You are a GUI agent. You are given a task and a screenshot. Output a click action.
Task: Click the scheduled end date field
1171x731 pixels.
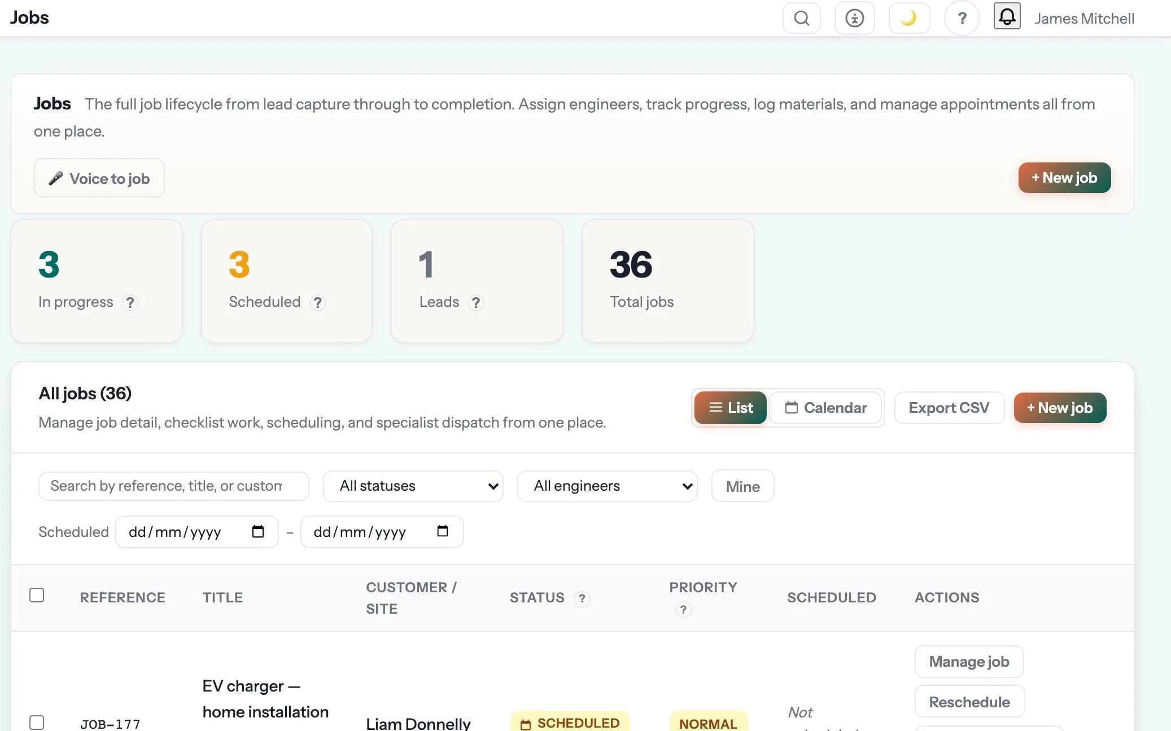coord(382,532)
